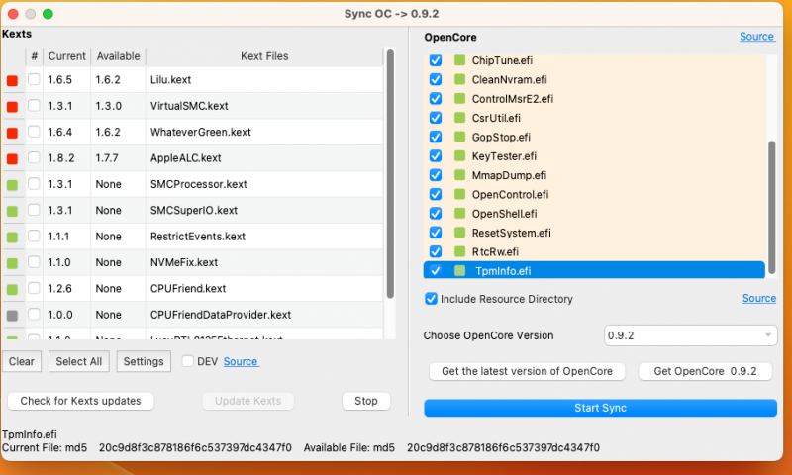Click the green square beside OpenShell.efi
This screenshot has width=792, height=475.
click(x=459, y=214)
